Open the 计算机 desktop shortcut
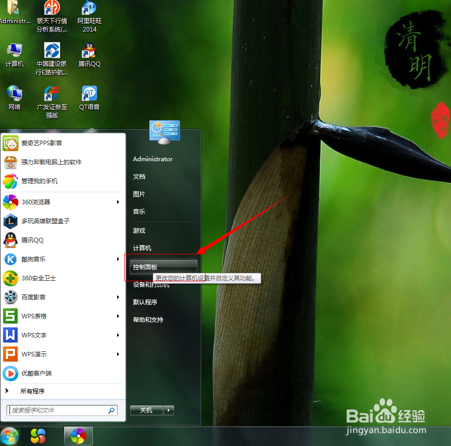Viewport: 451px width, 446px height. coord(15,55)
